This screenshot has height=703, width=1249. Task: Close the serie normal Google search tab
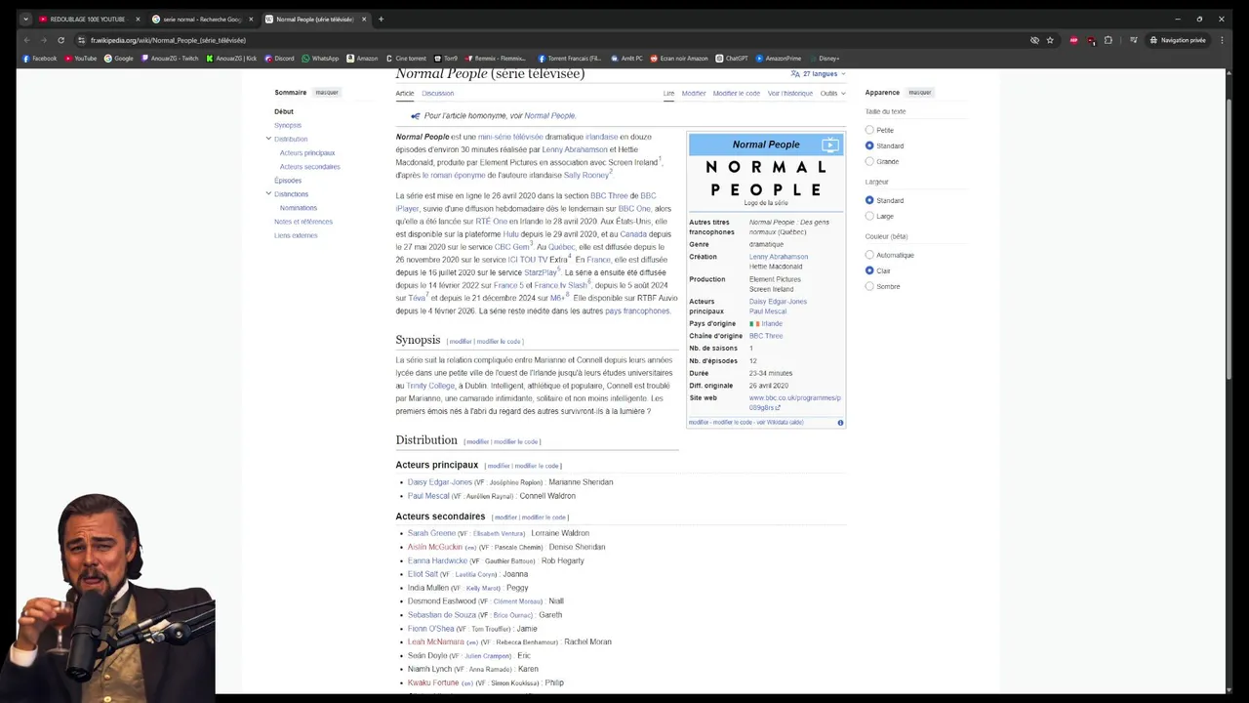[x=251, y=19]
